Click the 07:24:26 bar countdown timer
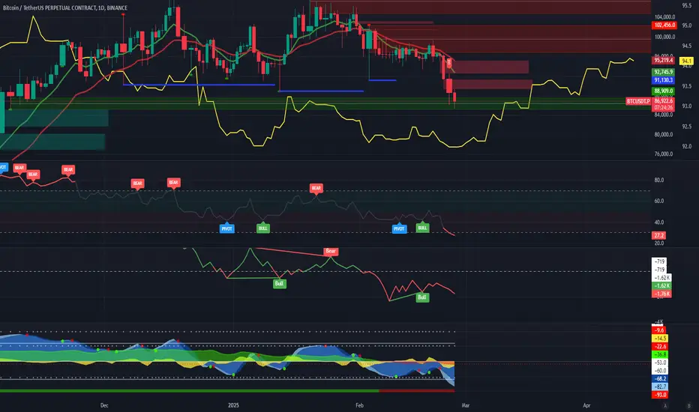699x412 pixels. [x=663, y=108]
